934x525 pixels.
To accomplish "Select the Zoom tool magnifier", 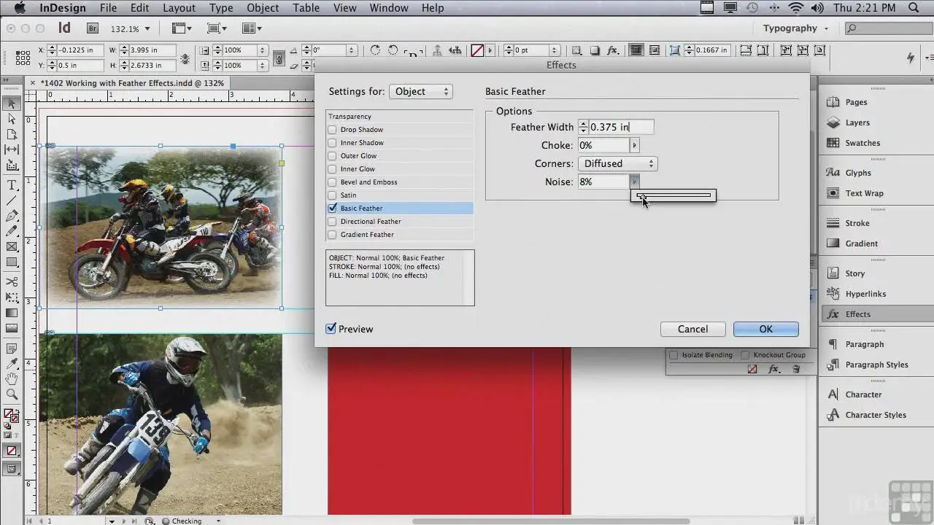I will (x=12, y=394).
